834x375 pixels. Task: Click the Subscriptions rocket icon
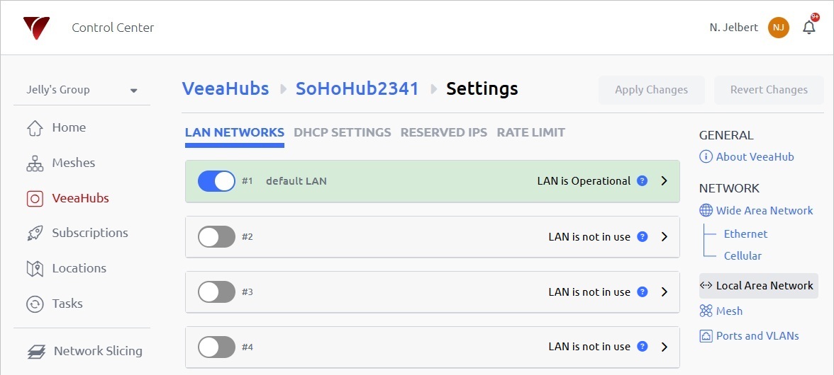(35, 233)
